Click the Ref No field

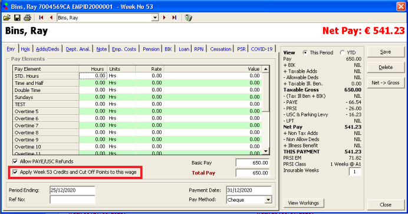[73, 200]
